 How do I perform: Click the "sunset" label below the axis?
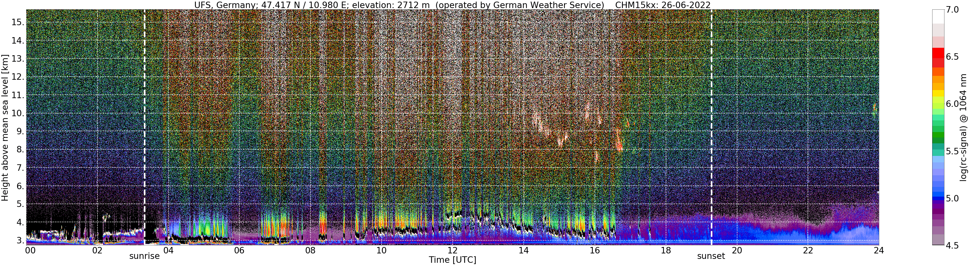pyautogui.click(x=711, y=256)
